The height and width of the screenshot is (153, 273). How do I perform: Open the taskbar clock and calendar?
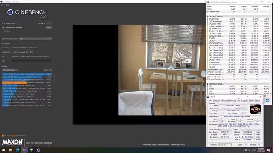(x=261, y=150)
